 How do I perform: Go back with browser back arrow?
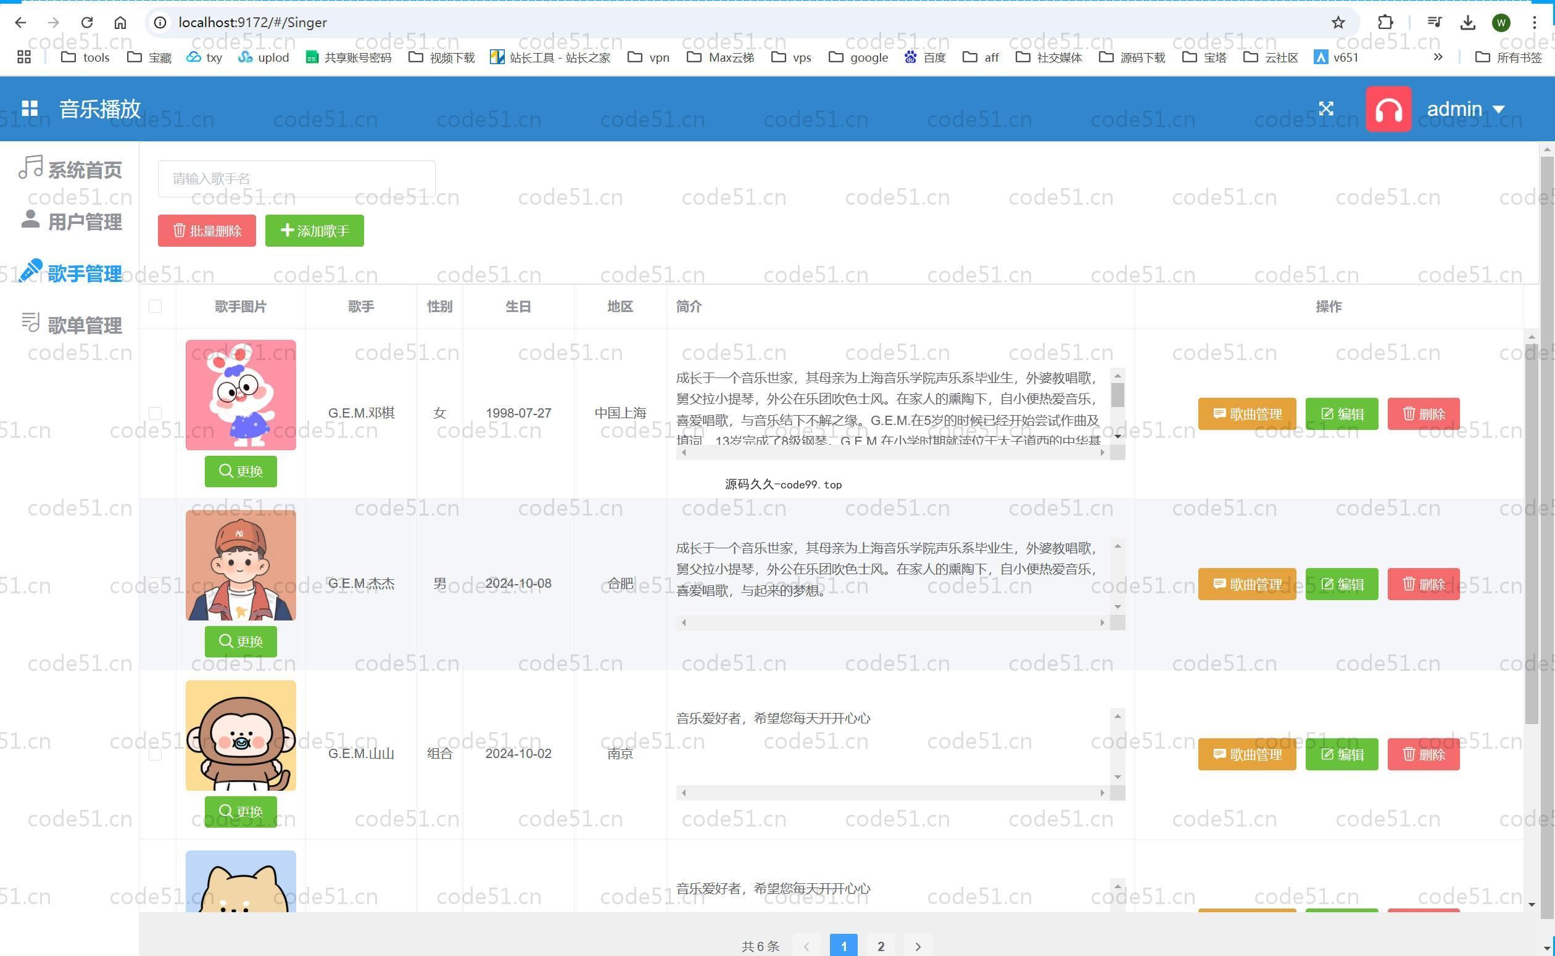click(x=20, y=23)
